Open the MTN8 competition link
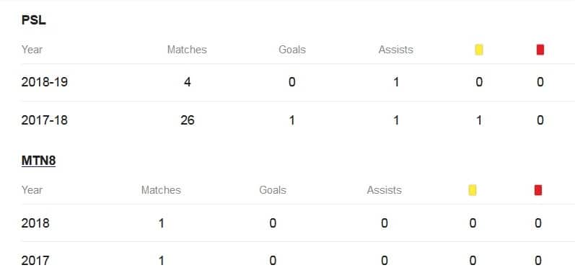The image size is (575, 278). [38, 161]
